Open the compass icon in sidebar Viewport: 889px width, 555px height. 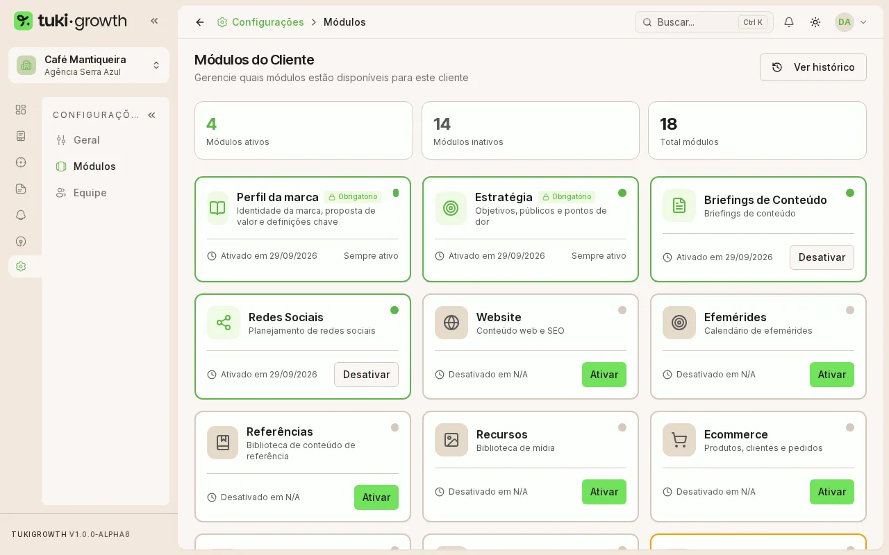click(21, 162)
